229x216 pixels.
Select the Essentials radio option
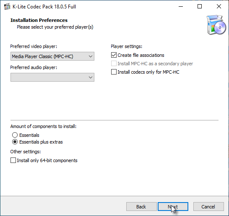coord(15,135)
